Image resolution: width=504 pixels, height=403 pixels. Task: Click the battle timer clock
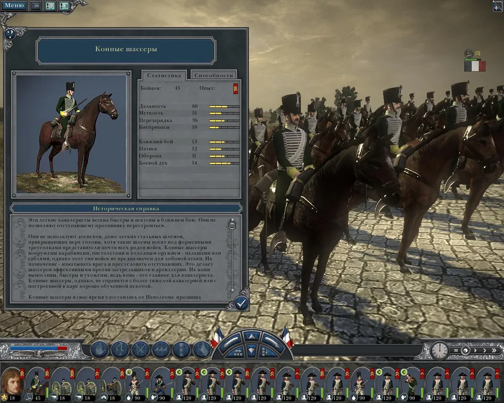(439, 350)
